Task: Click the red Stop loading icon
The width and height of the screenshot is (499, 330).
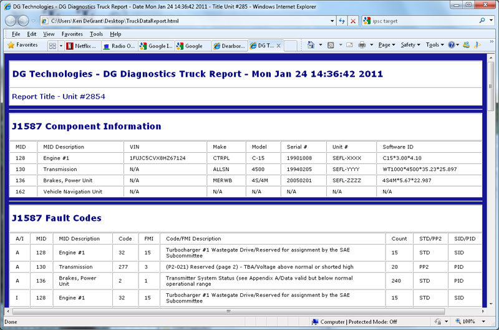Action: [353, 21]
